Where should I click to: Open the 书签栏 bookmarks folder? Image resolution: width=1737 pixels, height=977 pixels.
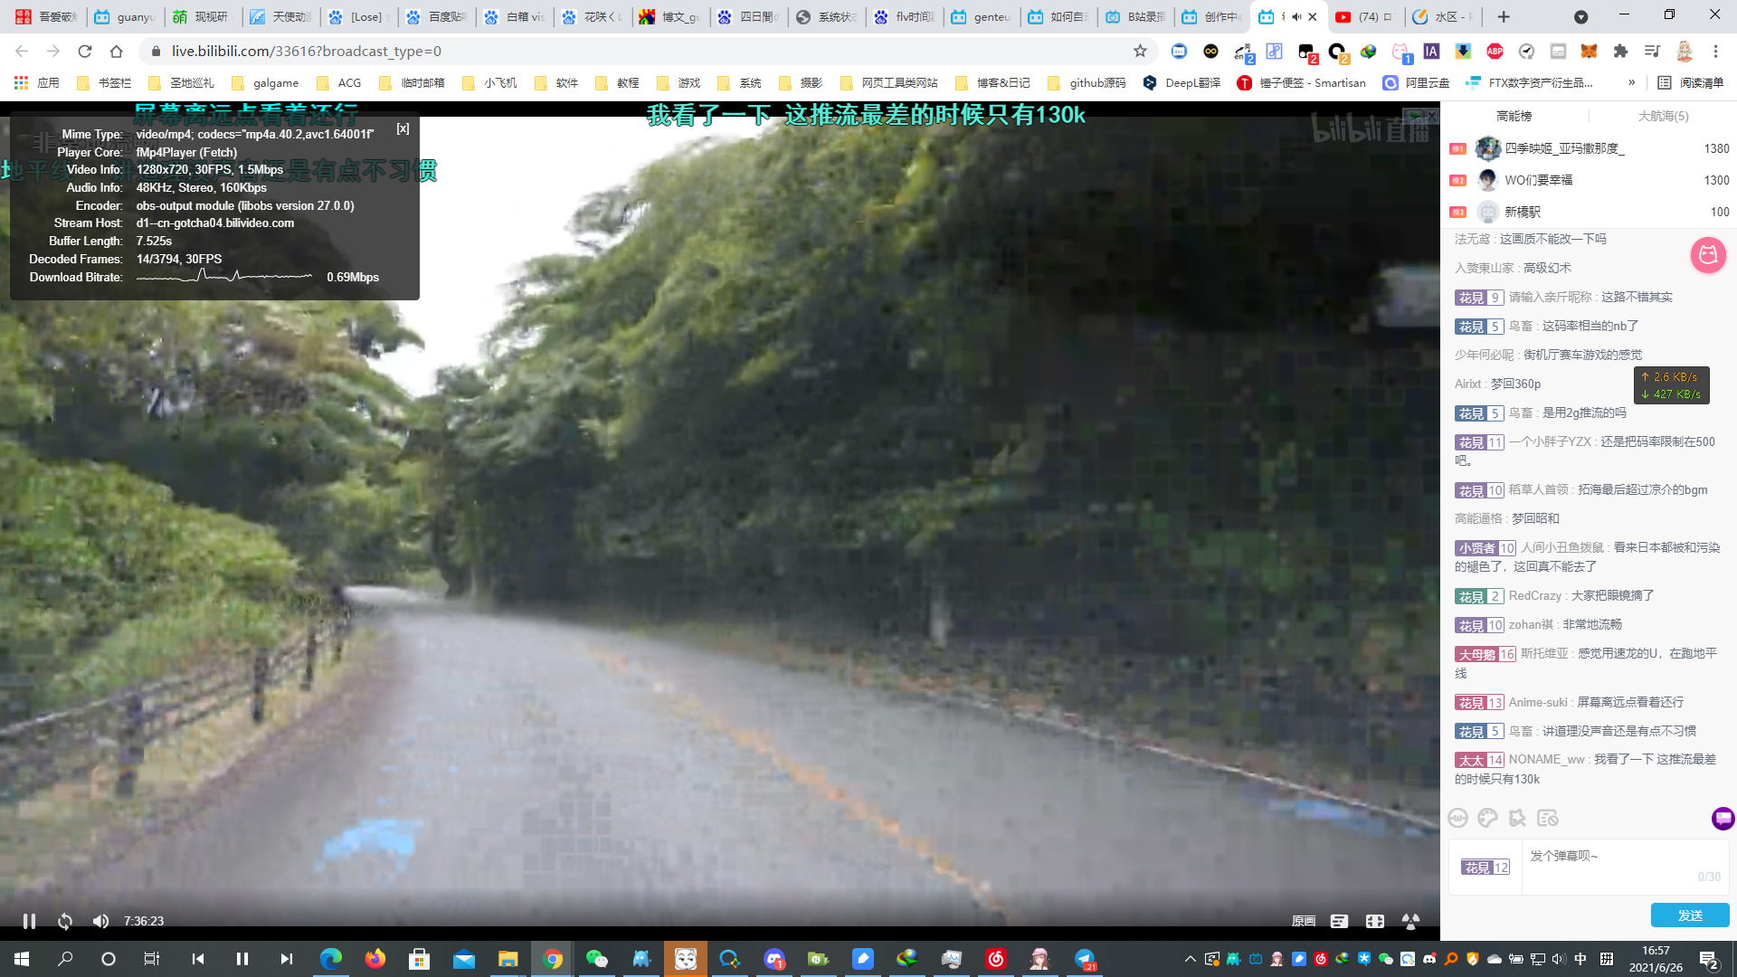coord(104,82)
